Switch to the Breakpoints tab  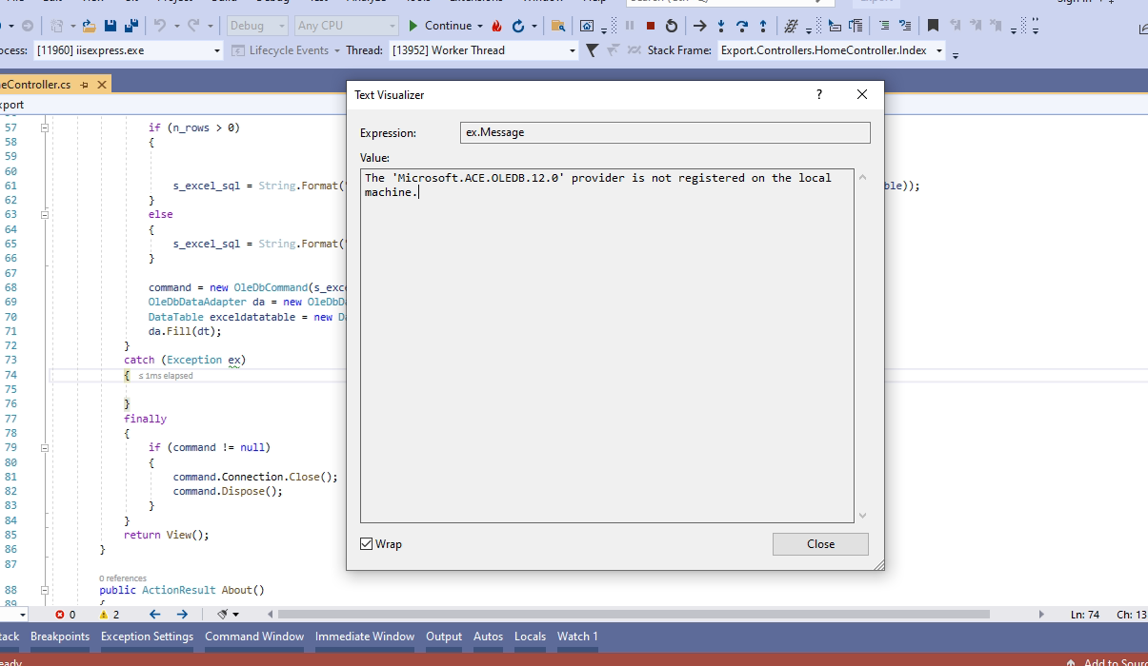60,637
